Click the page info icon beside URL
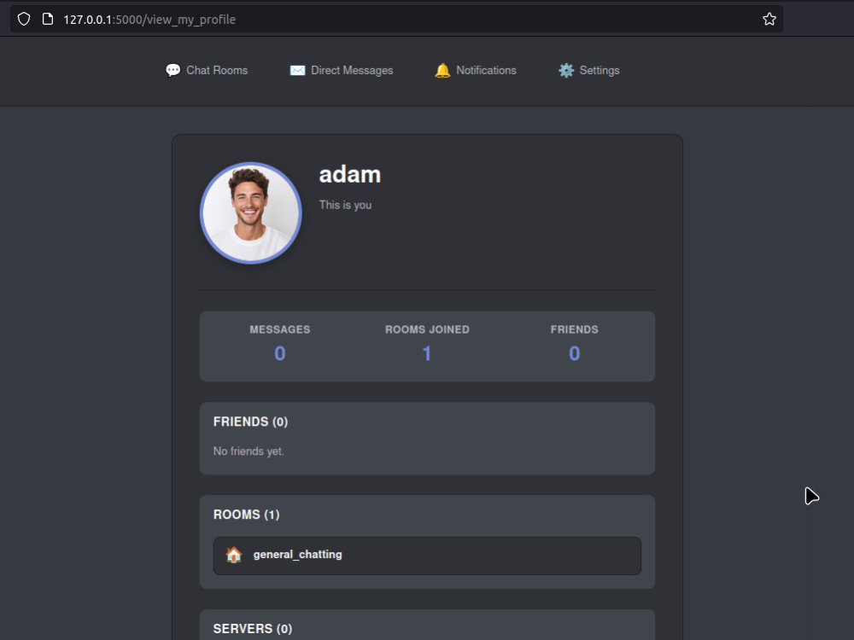The image size is (854, 640). 48,20
